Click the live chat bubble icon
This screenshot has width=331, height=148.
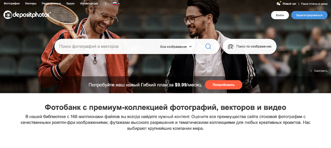(x=279, y=4)
